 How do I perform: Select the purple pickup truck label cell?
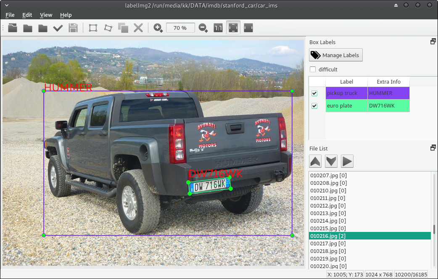[346, 93]
